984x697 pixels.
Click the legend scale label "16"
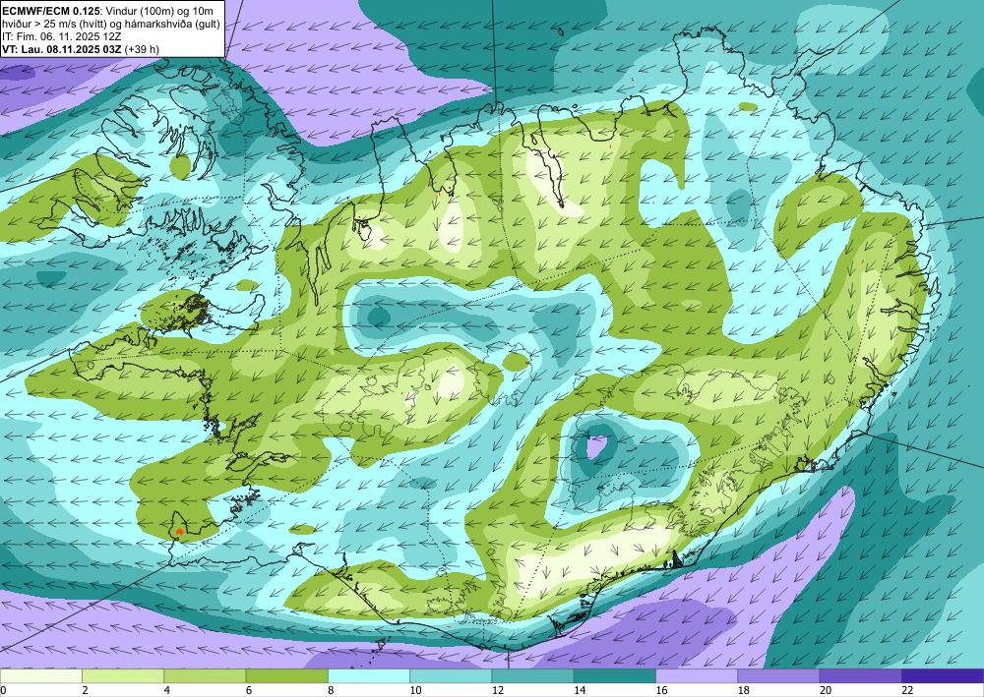pyautogui.click(x=661, y=690)
